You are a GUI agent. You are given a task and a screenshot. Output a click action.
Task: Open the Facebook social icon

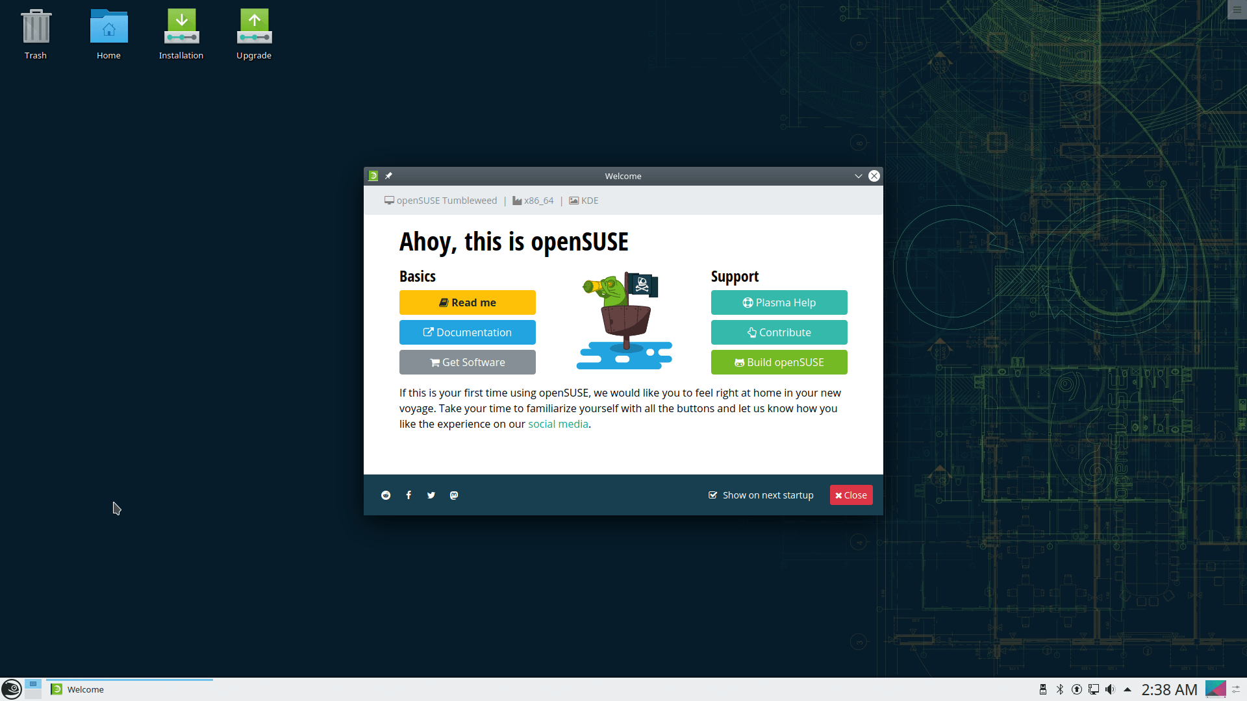pos(409,495)
